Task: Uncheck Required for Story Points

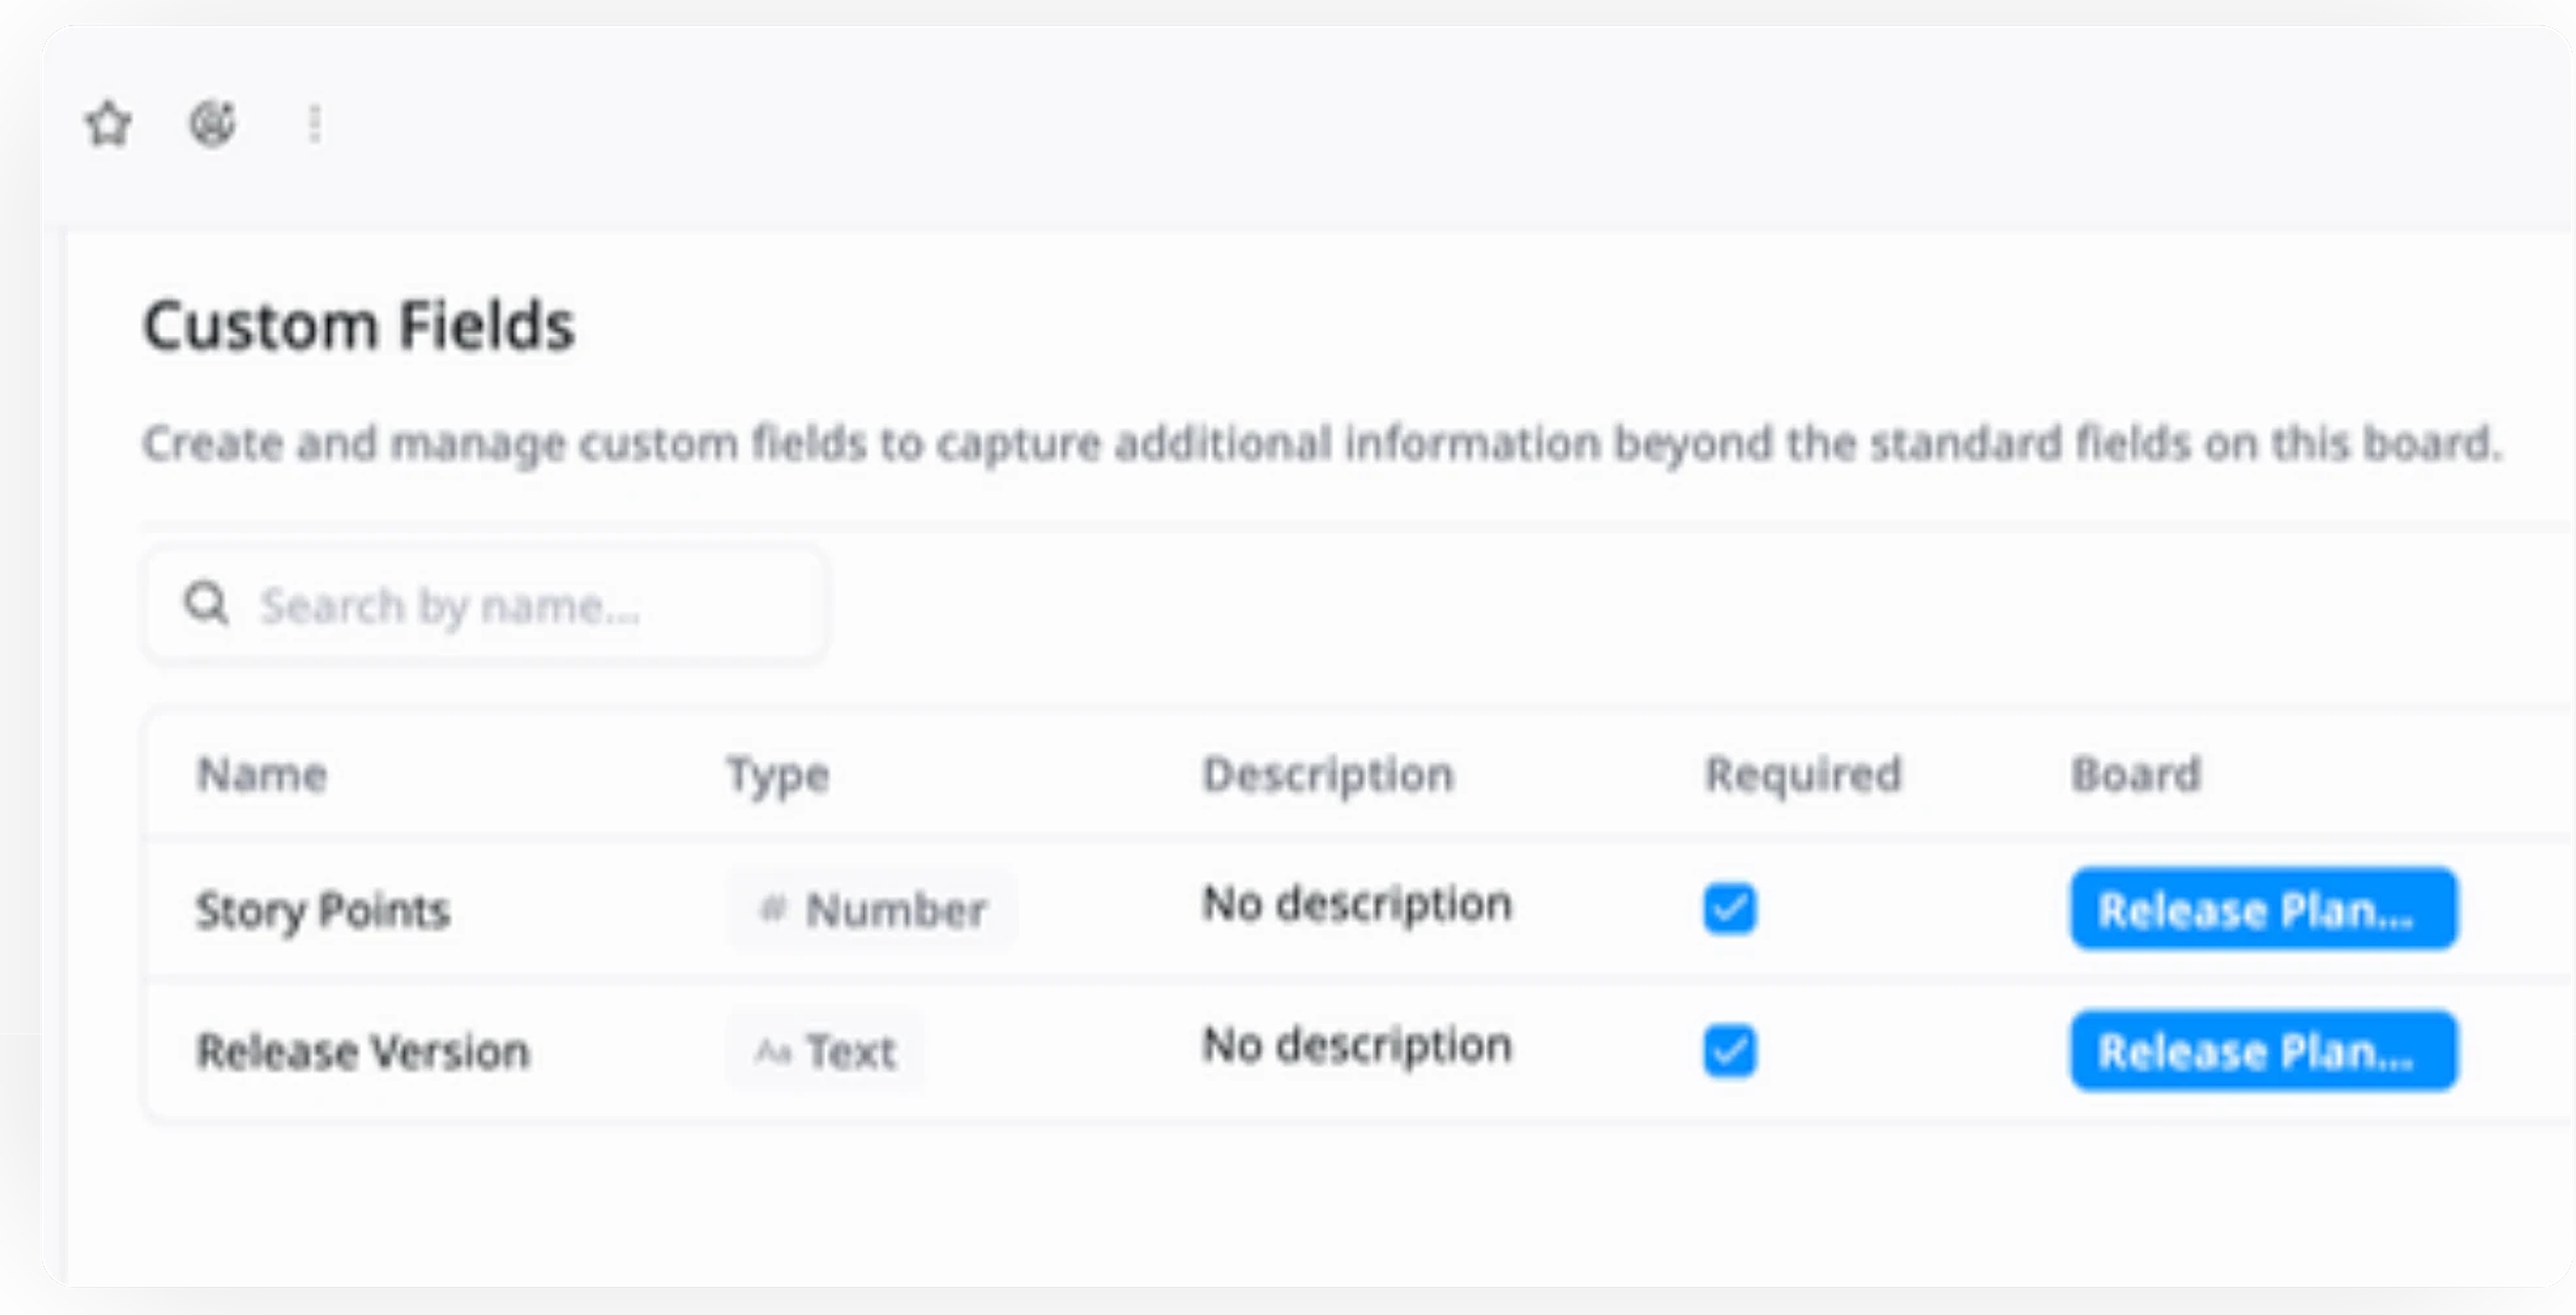Action: coord(1730,908)
